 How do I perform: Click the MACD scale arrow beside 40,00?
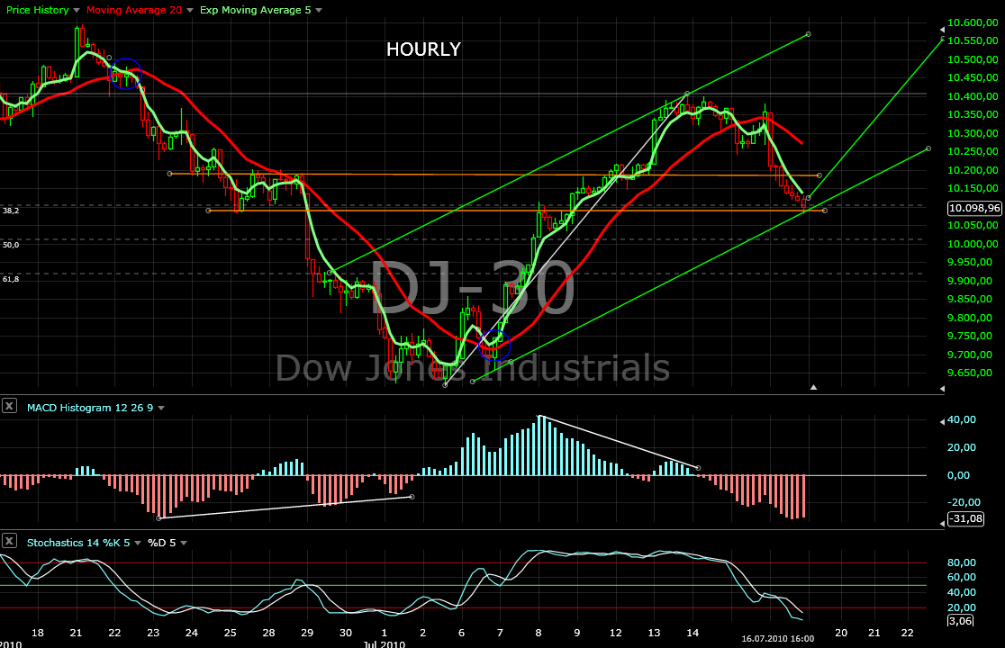(942, 422)
